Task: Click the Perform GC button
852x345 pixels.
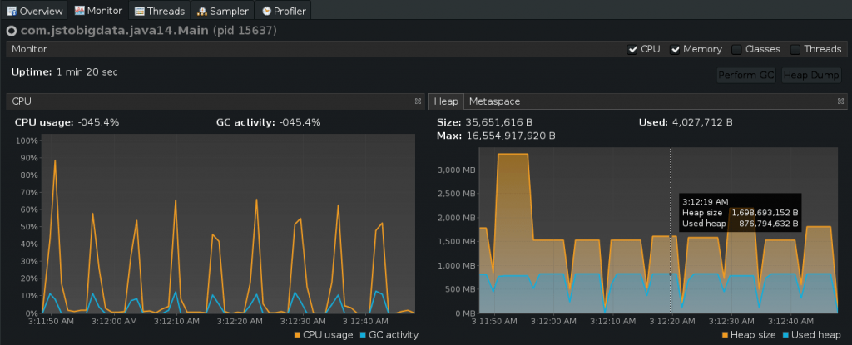Action: (x=746, y=76)
